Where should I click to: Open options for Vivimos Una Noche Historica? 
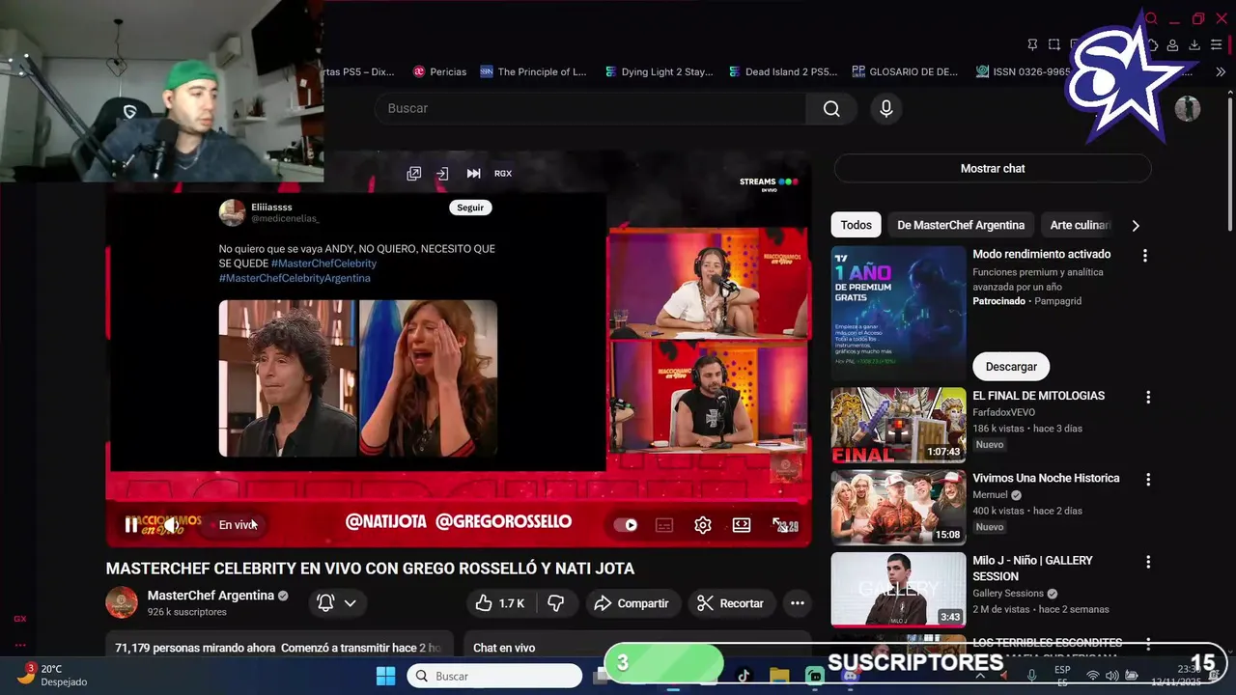pos(1148,479)
